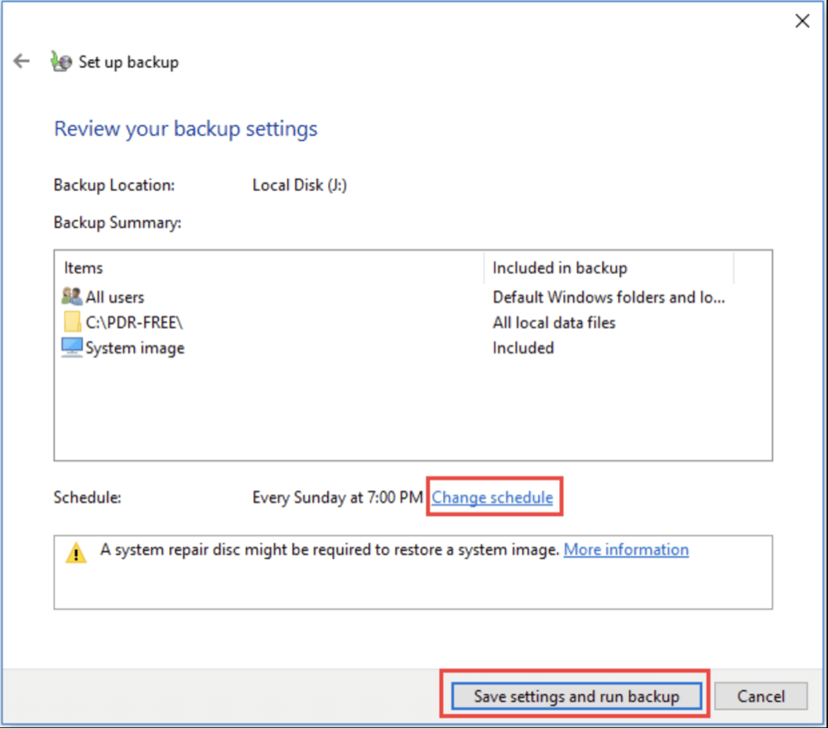The width and height of the screenshot is (828, 729).
Task: Select the All users icon in backup items
Action: pos(70,297)
